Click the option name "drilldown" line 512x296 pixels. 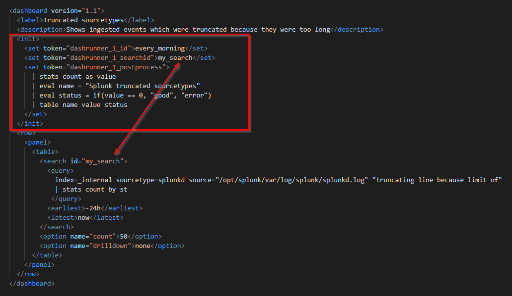[x=112, y=246]
